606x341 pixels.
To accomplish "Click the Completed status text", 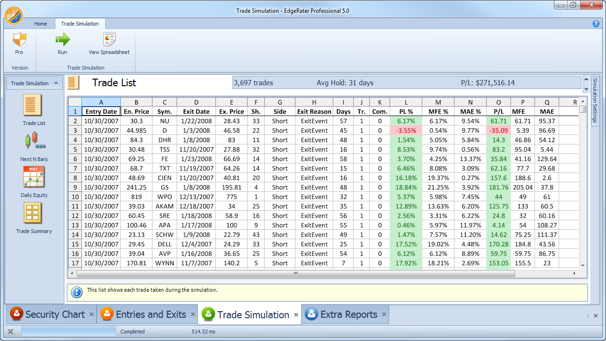I will pos(133,332).
